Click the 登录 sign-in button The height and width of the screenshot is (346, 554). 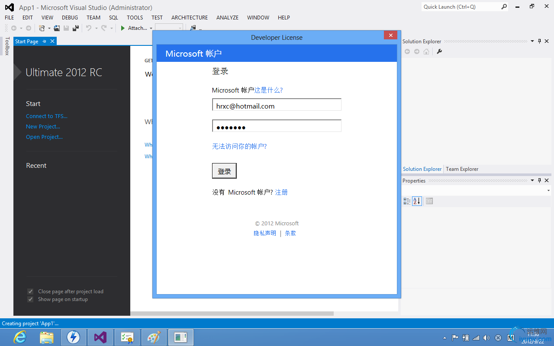click(x=224, y=170)
